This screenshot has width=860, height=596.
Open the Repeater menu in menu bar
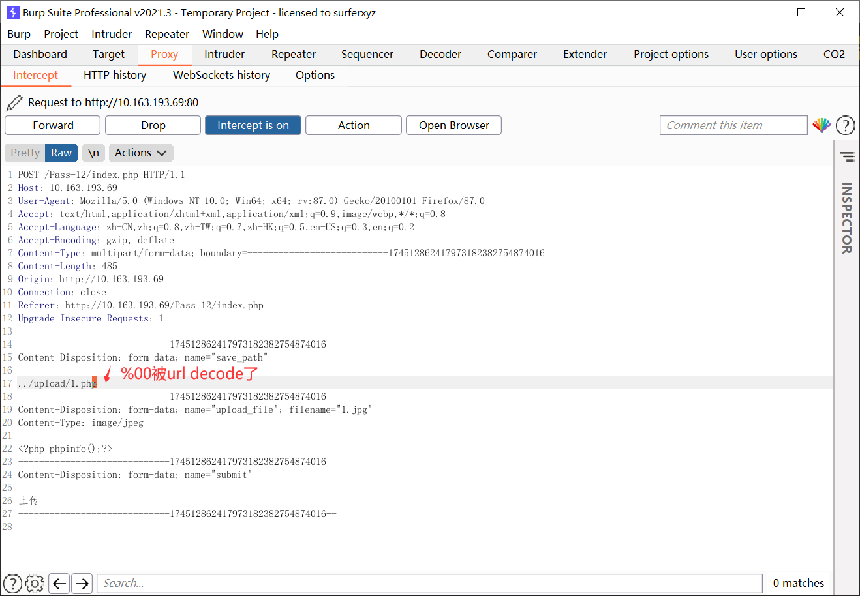pos(167,34)
